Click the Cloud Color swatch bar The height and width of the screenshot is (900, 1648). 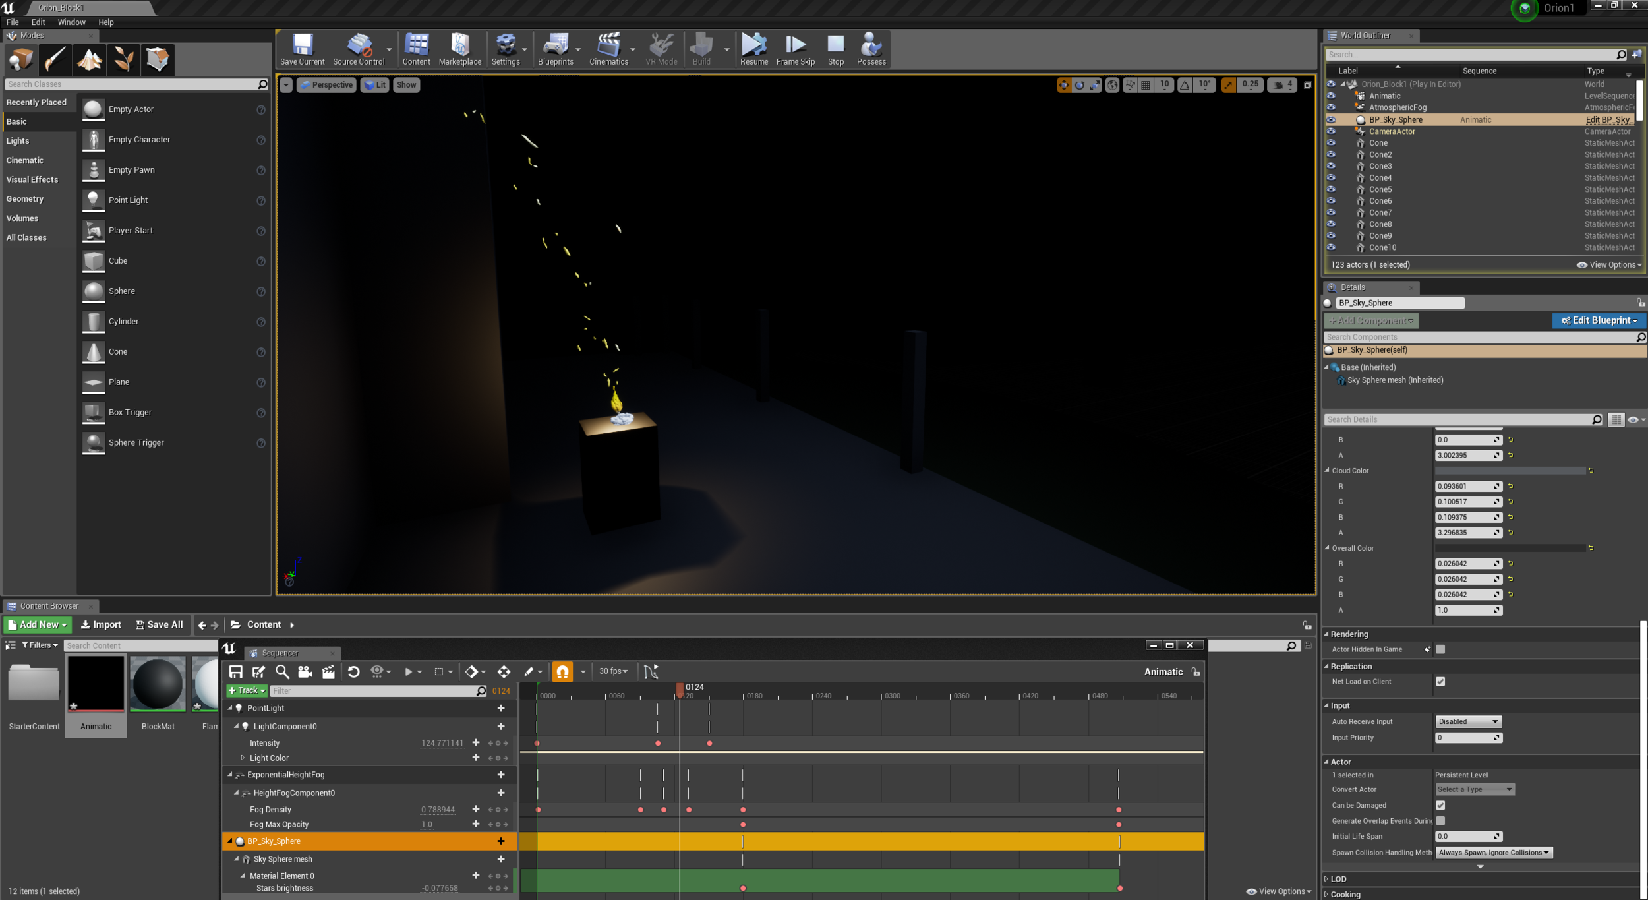(1510, 471)
